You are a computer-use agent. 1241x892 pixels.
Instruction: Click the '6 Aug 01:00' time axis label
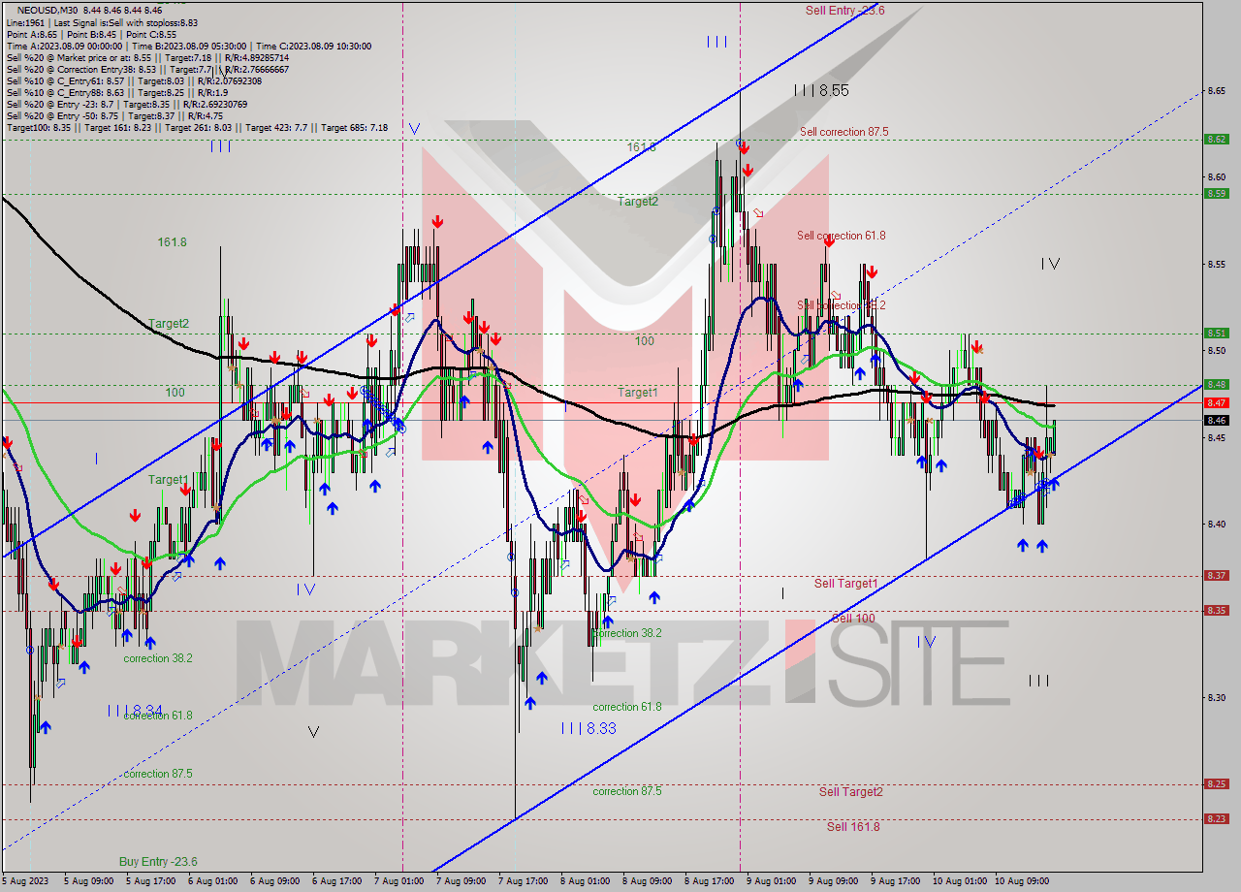click(212, 881)
